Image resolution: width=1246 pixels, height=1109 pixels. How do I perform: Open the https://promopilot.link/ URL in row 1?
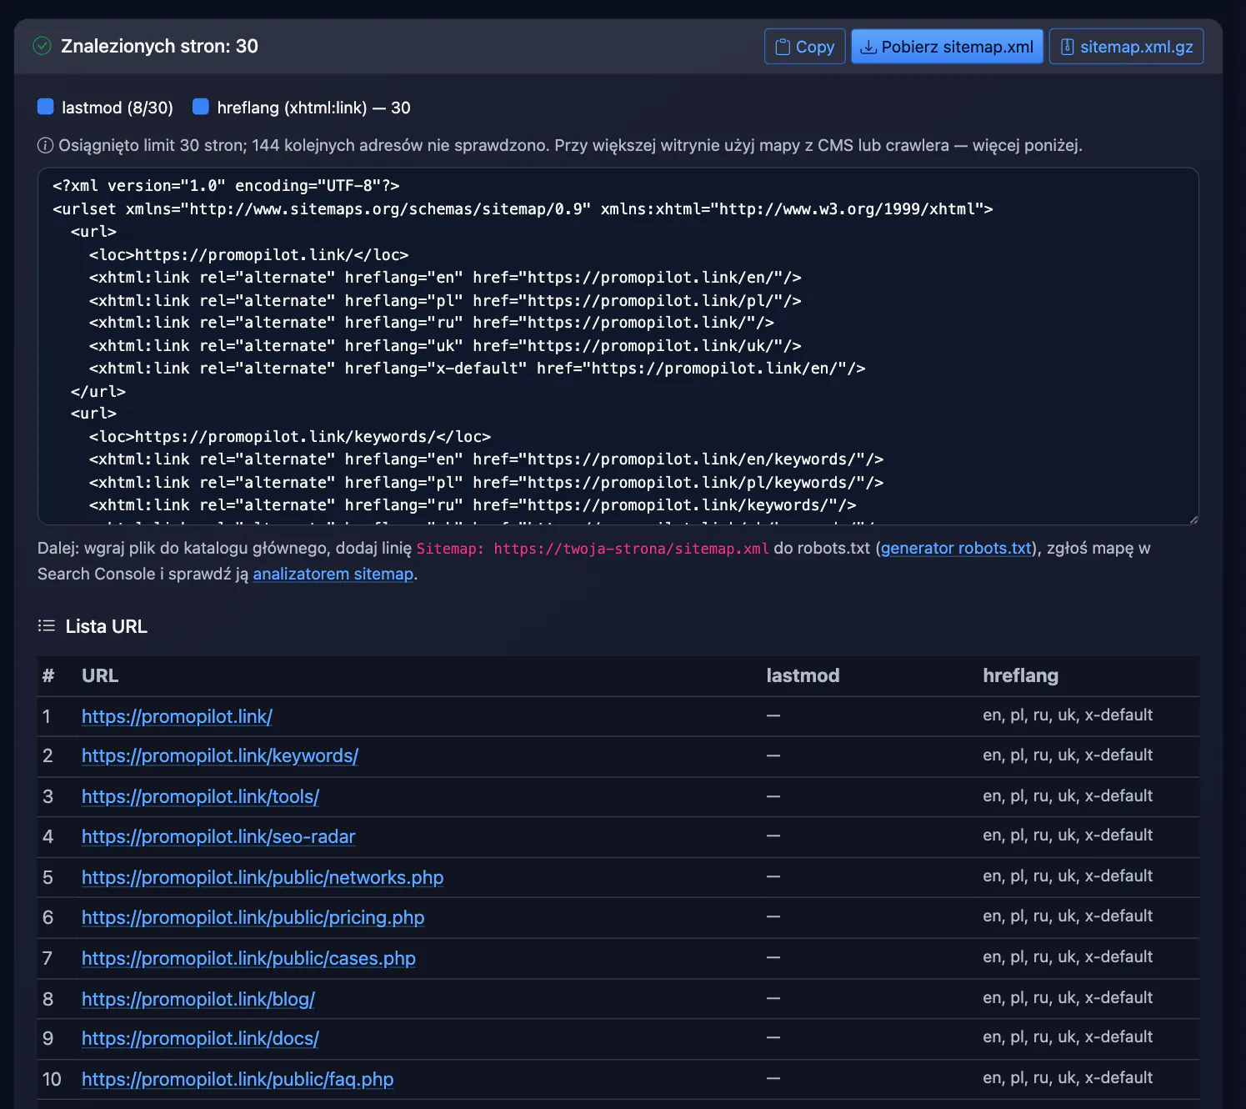(177, 716)
